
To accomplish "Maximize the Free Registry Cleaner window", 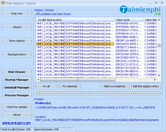I will [156, 3].
